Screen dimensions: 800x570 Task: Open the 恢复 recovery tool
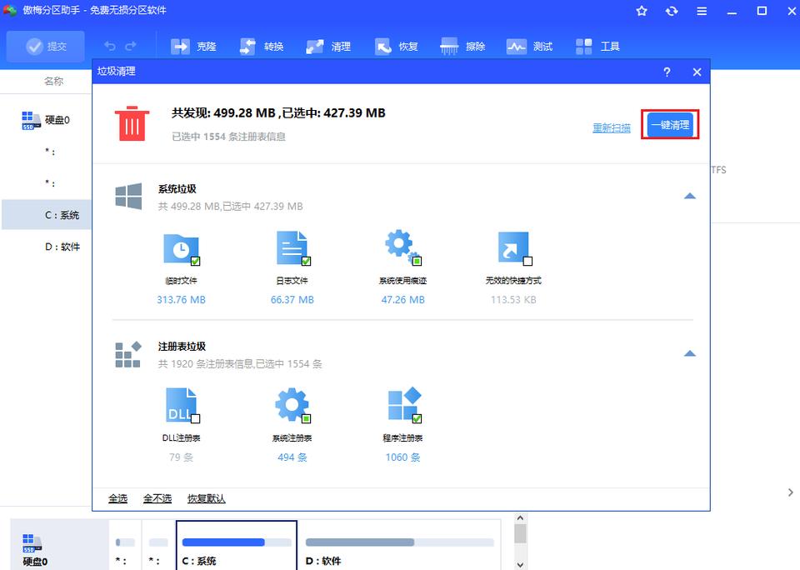coord(397,47)
